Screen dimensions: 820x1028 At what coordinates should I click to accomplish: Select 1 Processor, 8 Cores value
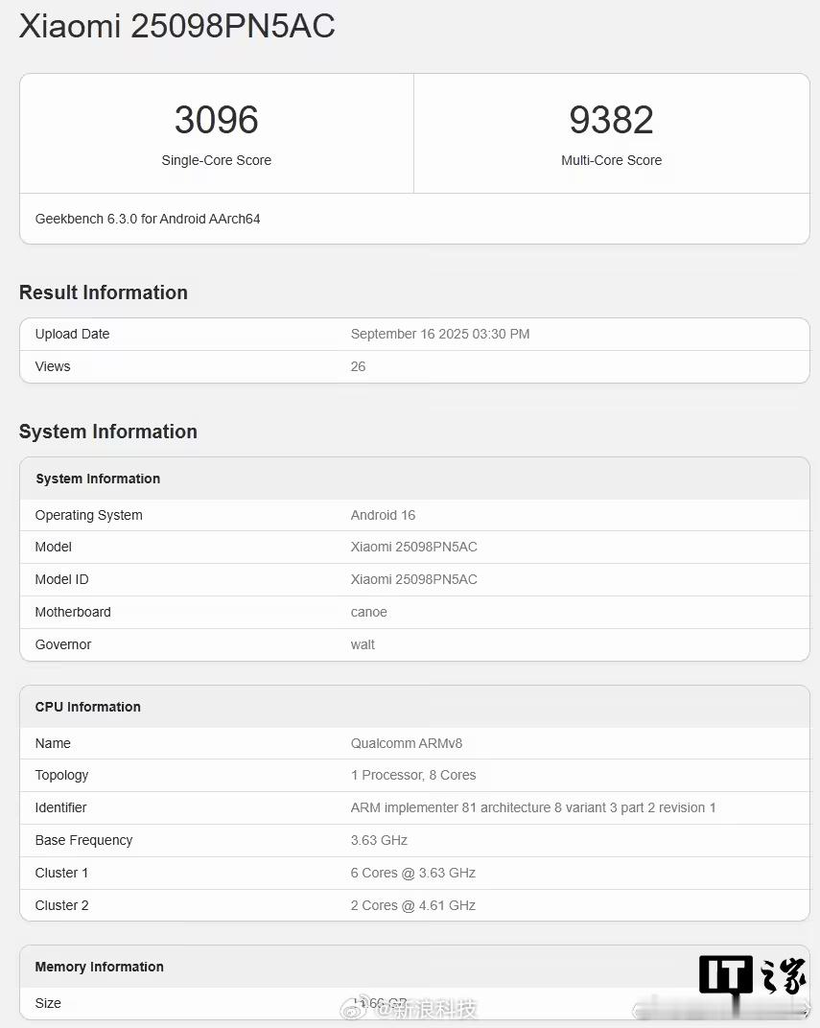tap(413, 775)
